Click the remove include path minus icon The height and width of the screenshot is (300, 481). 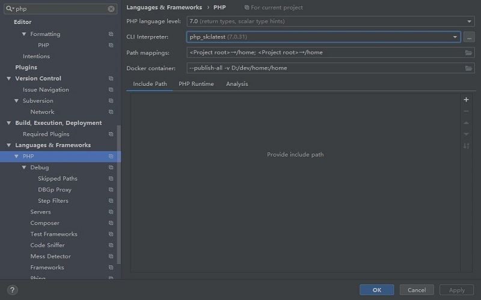pyautogui.click(x=466, y=111)
